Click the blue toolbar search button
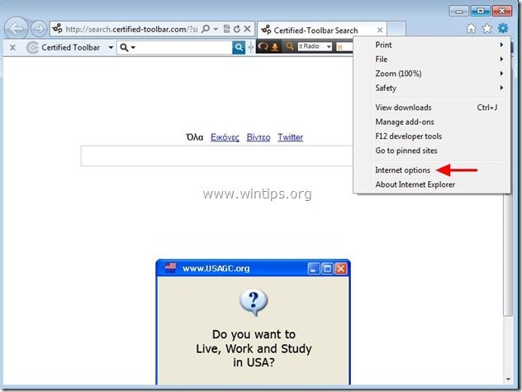Screen dimensions: 522x392 (x=239, y=48)
